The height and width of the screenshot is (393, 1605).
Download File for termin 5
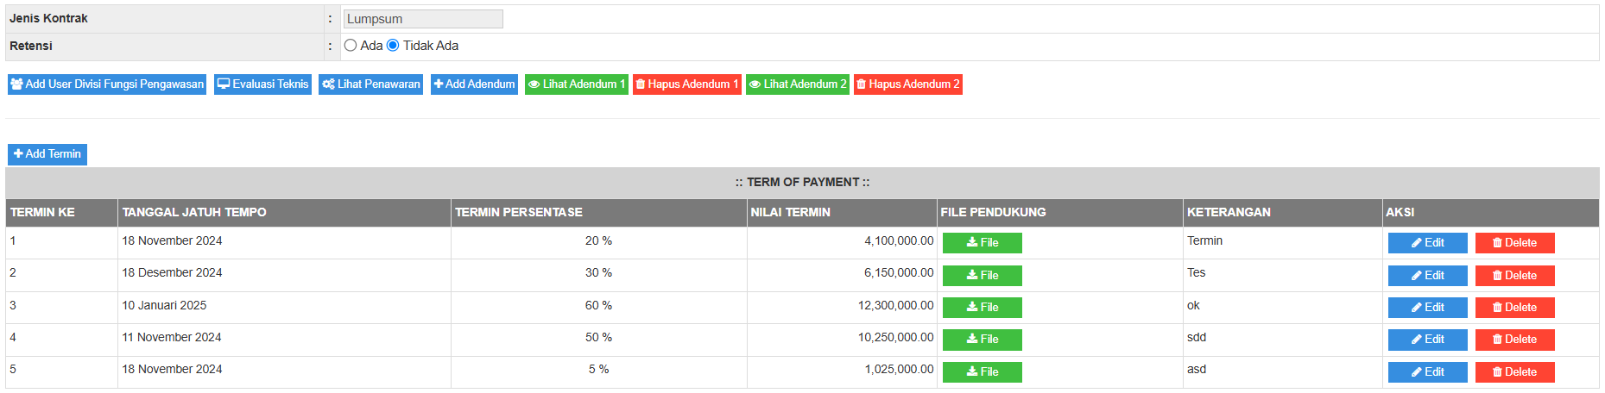(982, 372)
